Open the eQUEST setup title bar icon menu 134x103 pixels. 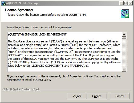[3, 3]
